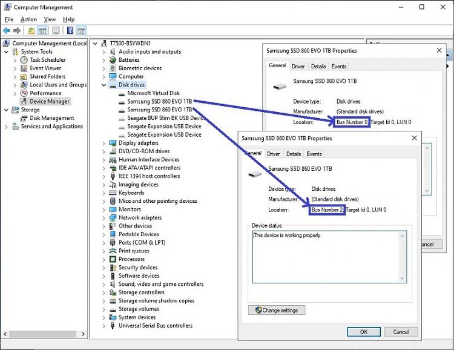Viewport: 454px width, 350px height.
Task: Click the Show/Hide Console Tree toolbar icon
Action: (x=42, y=30)
